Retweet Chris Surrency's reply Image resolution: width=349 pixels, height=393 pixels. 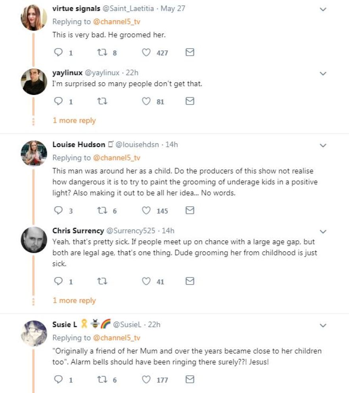(x=102, y=281)
